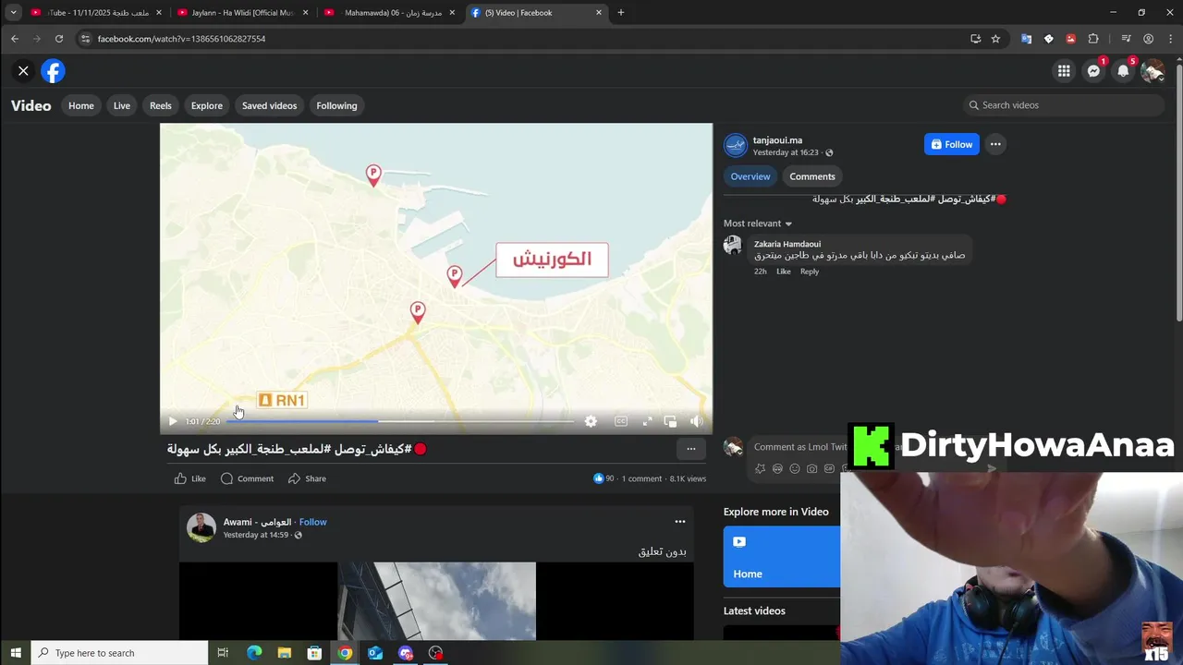Screen dimensions: 1183x665
Task: Click the Type here to search box
Action: [x=120, y=653]
